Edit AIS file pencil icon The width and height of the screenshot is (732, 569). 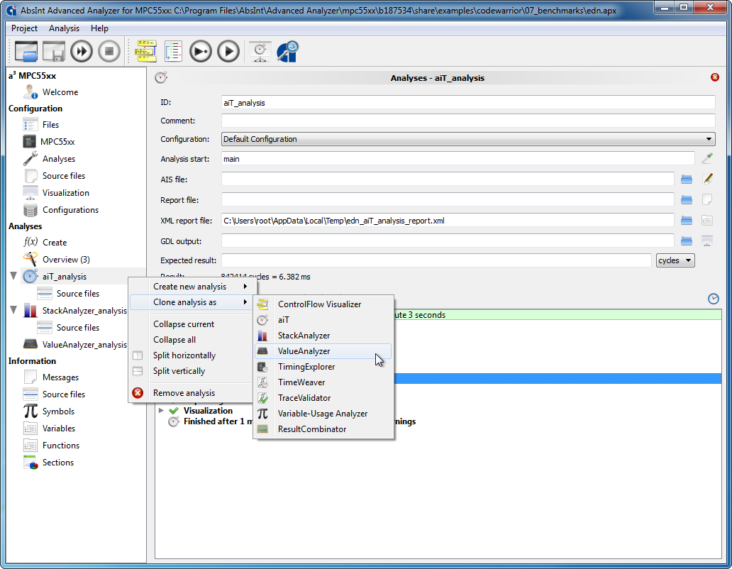click(x=707, y=178)
